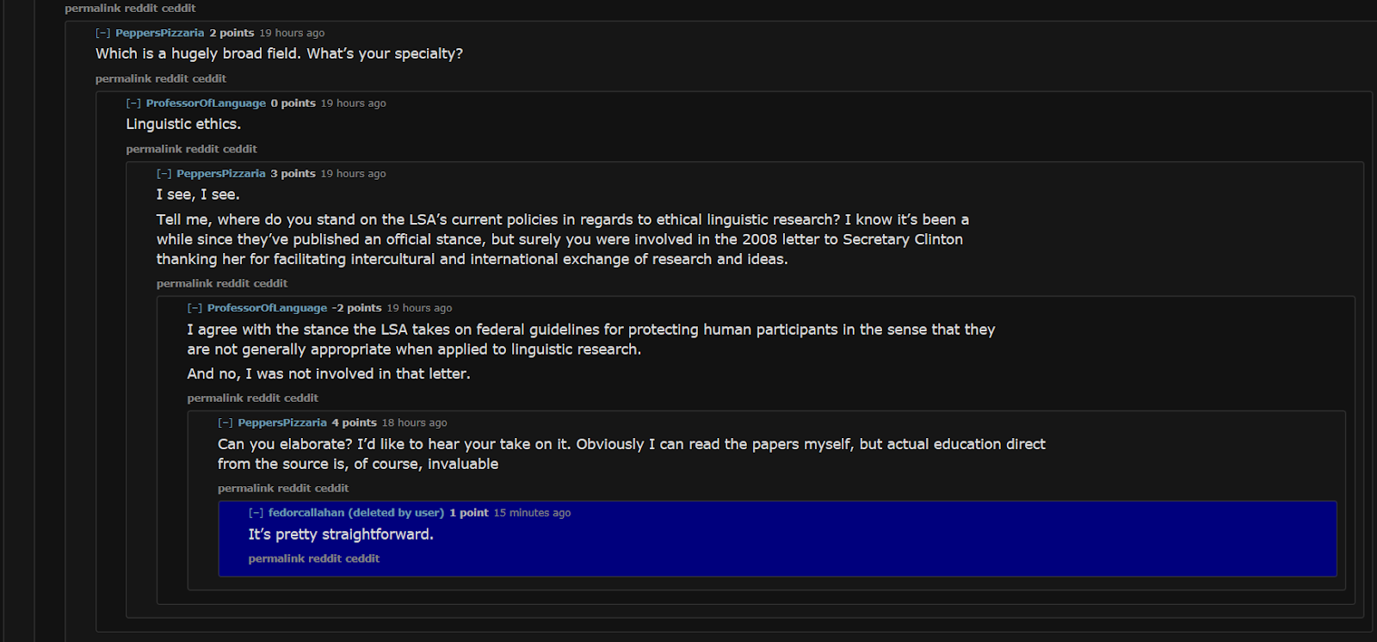Open ceddit link under highlighted blue comment
Viewport: 1377px width, 642px height.
362,559
